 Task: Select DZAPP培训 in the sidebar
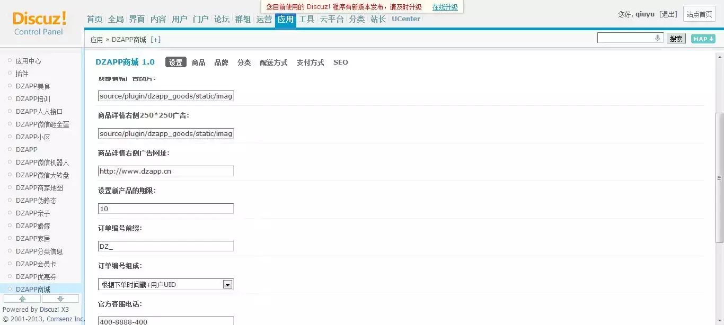tap(33, 99)
